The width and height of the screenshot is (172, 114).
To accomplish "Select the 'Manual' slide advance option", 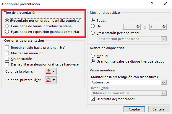I will point(93,56).
